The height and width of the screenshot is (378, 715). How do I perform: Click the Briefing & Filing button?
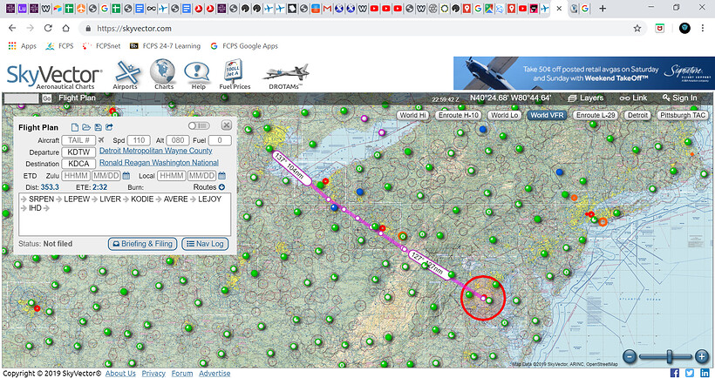click(142, 244)
